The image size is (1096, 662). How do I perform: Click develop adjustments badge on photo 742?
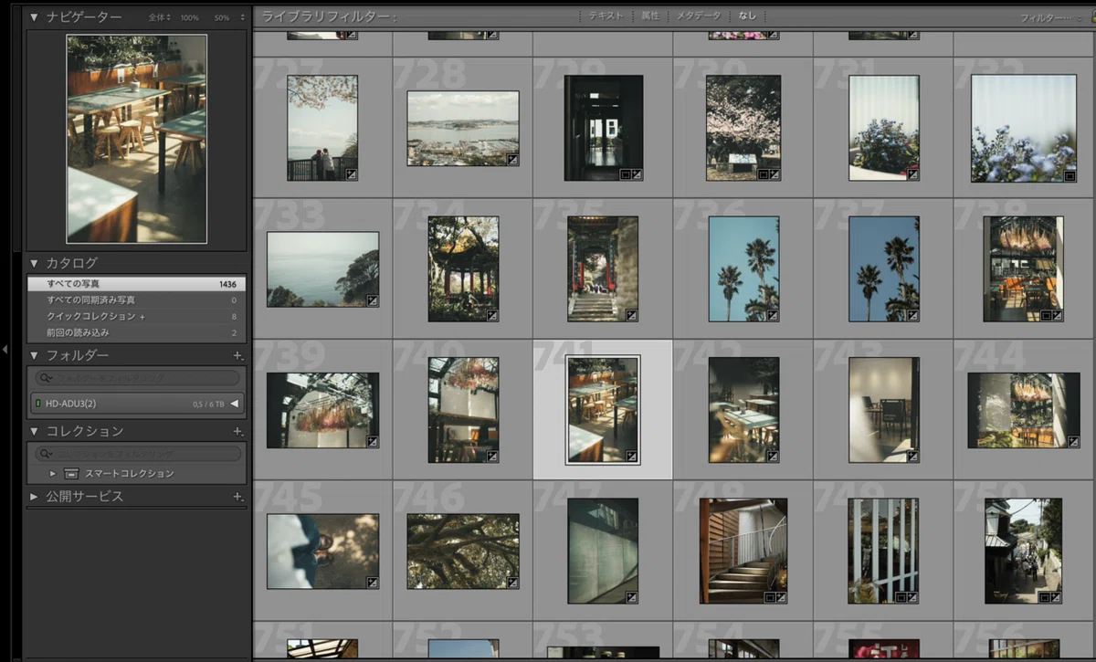(773, 456)
